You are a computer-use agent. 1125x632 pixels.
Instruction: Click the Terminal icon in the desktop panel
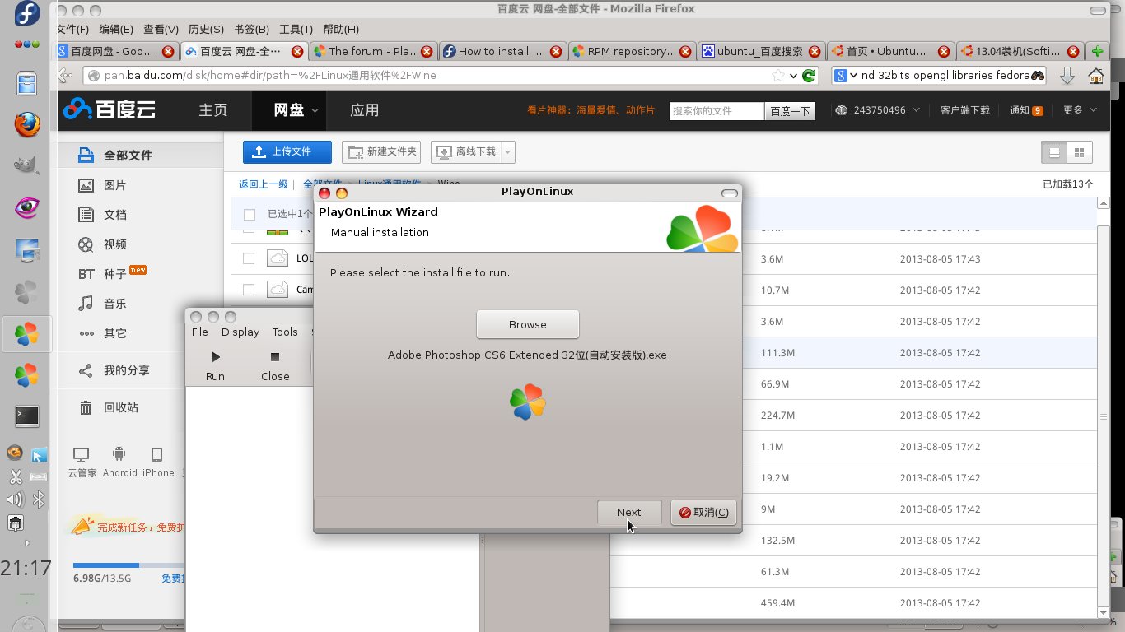click(27, 416)
